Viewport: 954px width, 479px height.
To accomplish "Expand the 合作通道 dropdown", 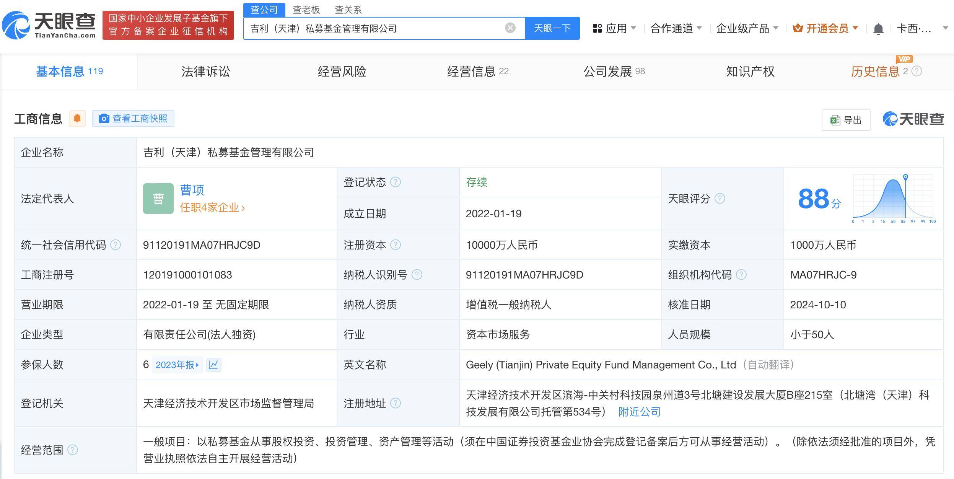I will [676, 28].
